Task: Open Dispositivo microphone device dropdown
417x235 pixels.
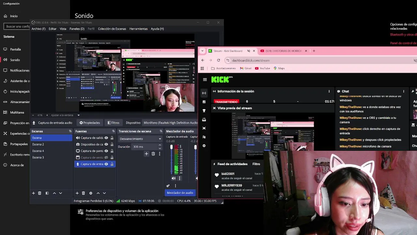Action: pyautogui.click(x=170, y=123)
